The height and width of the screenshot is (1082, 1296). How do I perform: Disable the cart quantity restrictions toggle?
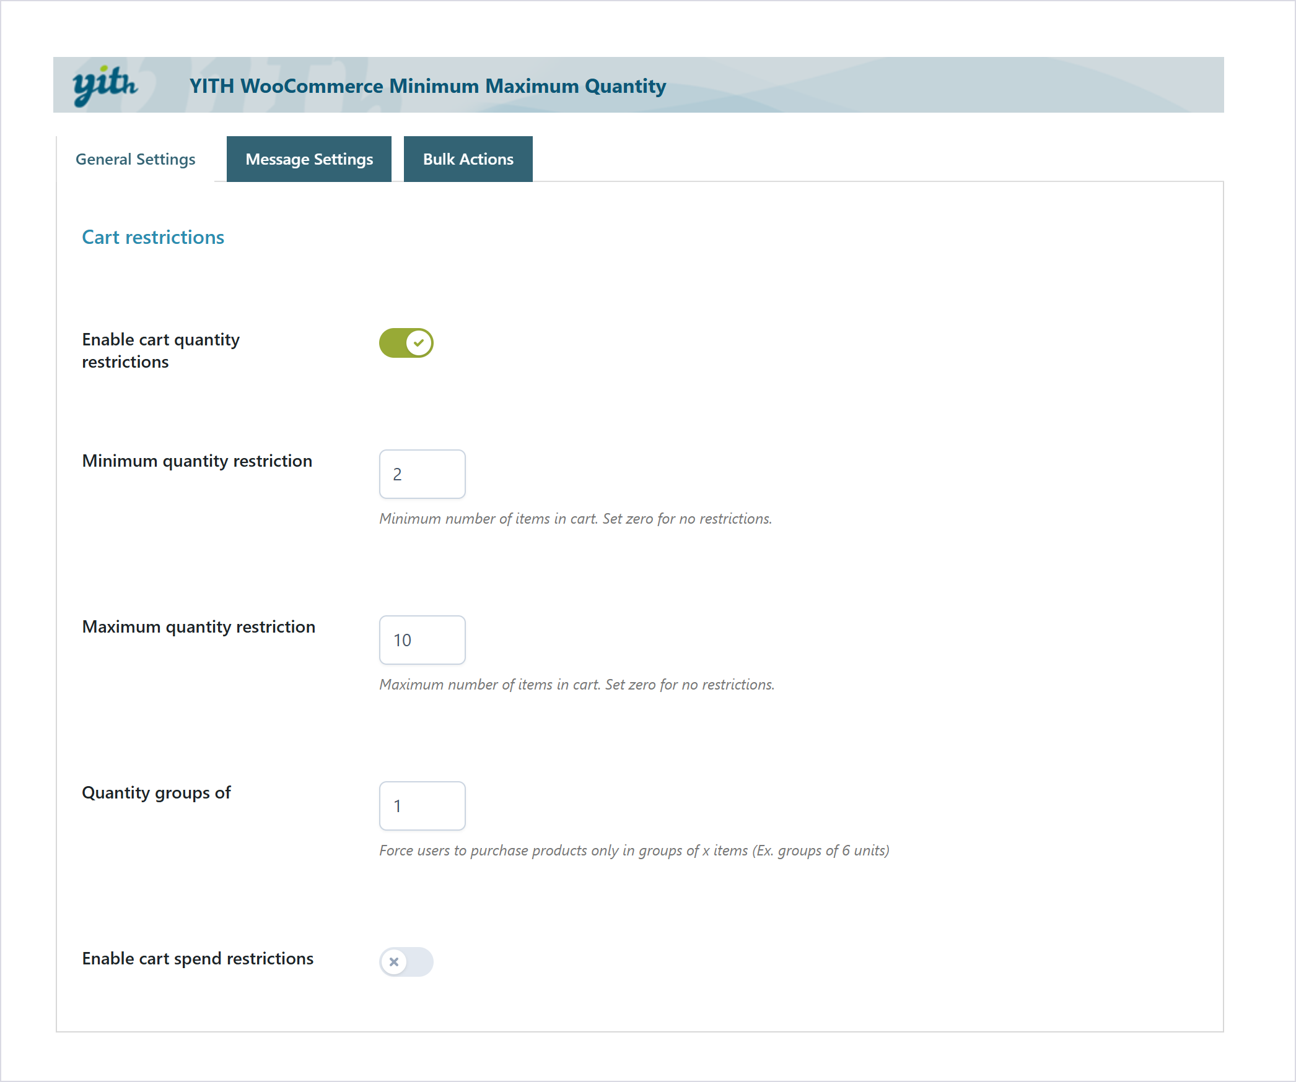(406, 343)
